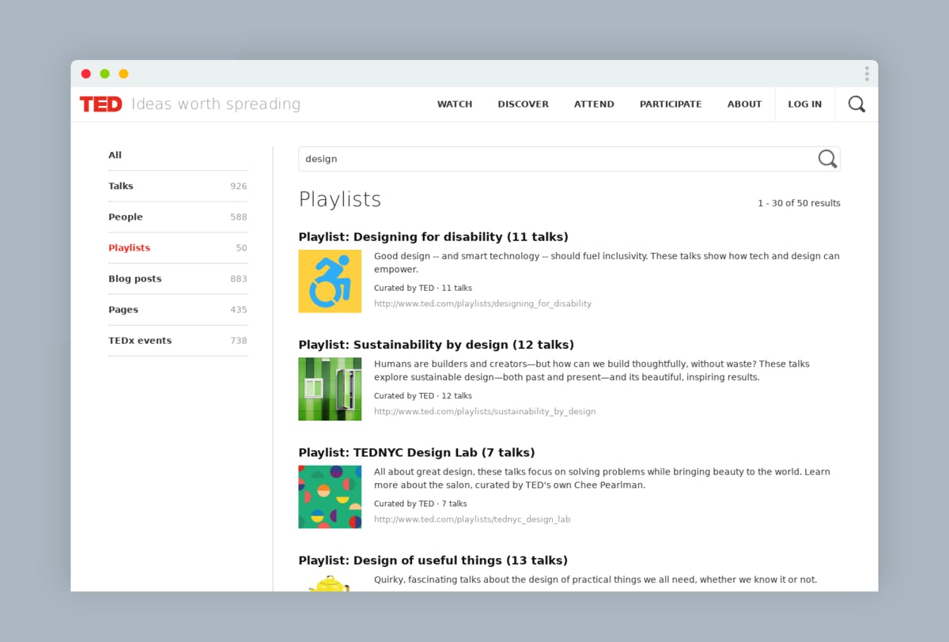Open the PARTICIPATE menu
Screen dimensions: 949x642
pos(671,104)
